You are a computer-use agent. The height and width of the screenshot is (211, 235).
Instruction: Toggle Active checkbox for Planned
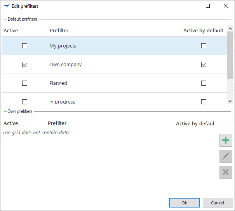click(x=25, y=83)
